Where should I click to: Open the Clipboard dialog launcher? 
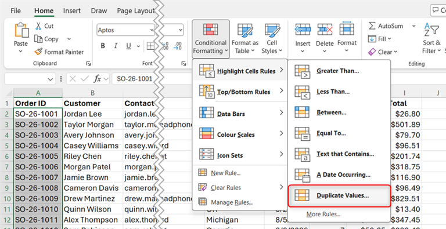tap(88, 64)
